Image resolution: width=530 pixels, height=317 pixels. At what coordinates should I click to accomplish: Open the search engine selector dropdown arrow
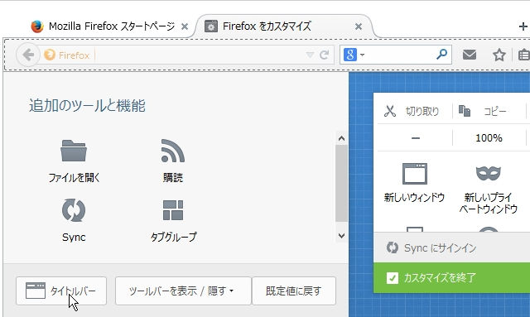363,55
